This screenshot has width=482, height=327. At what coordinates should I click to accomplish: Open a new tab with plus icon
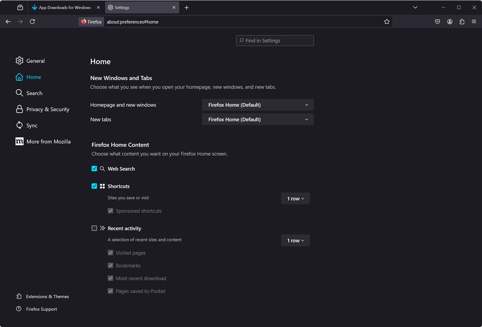point(187,8)
